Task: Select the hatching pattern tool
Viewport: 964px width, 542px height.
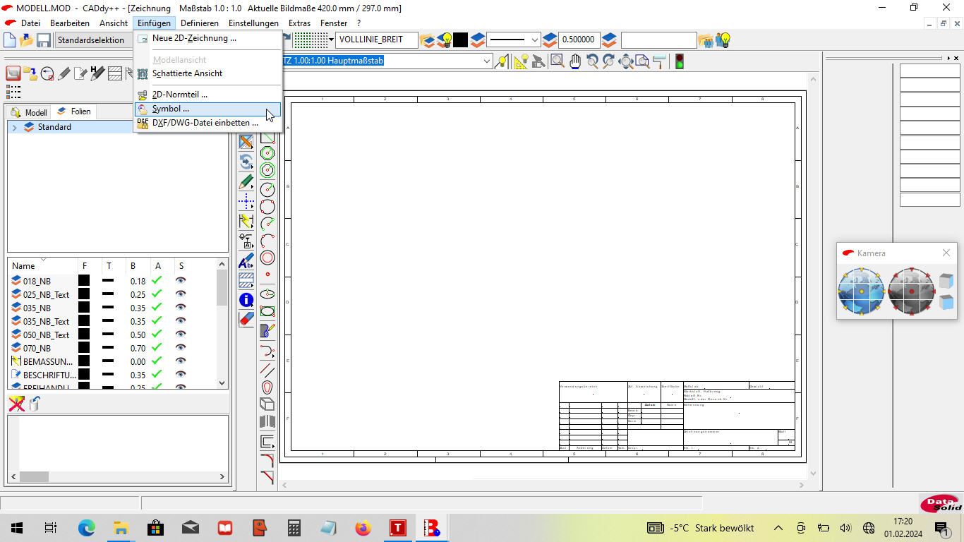Action: (246, 280)
